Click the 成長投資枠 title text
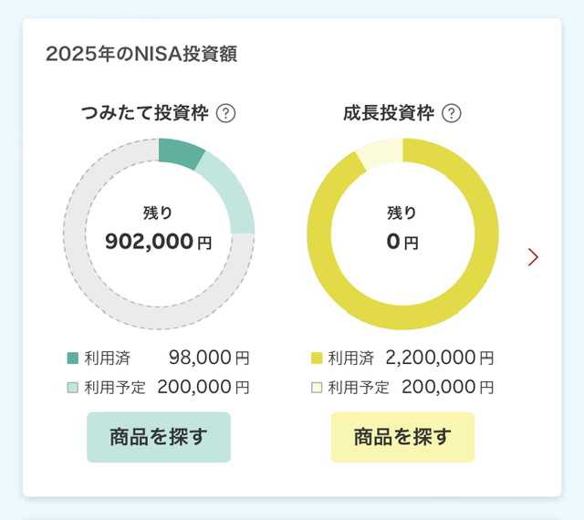This screenshot has width=584, height=520. 388,114
